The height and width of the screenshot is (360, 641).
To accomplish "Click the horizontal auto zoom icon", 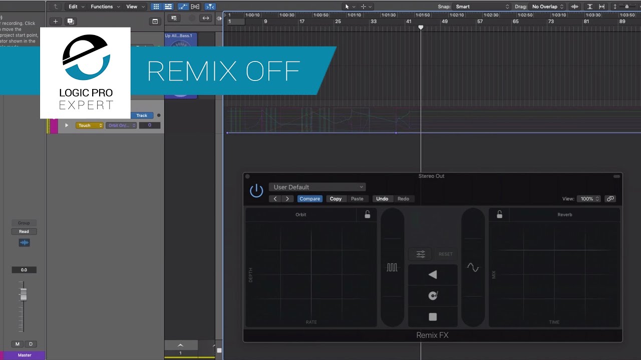I will (602, 6).
